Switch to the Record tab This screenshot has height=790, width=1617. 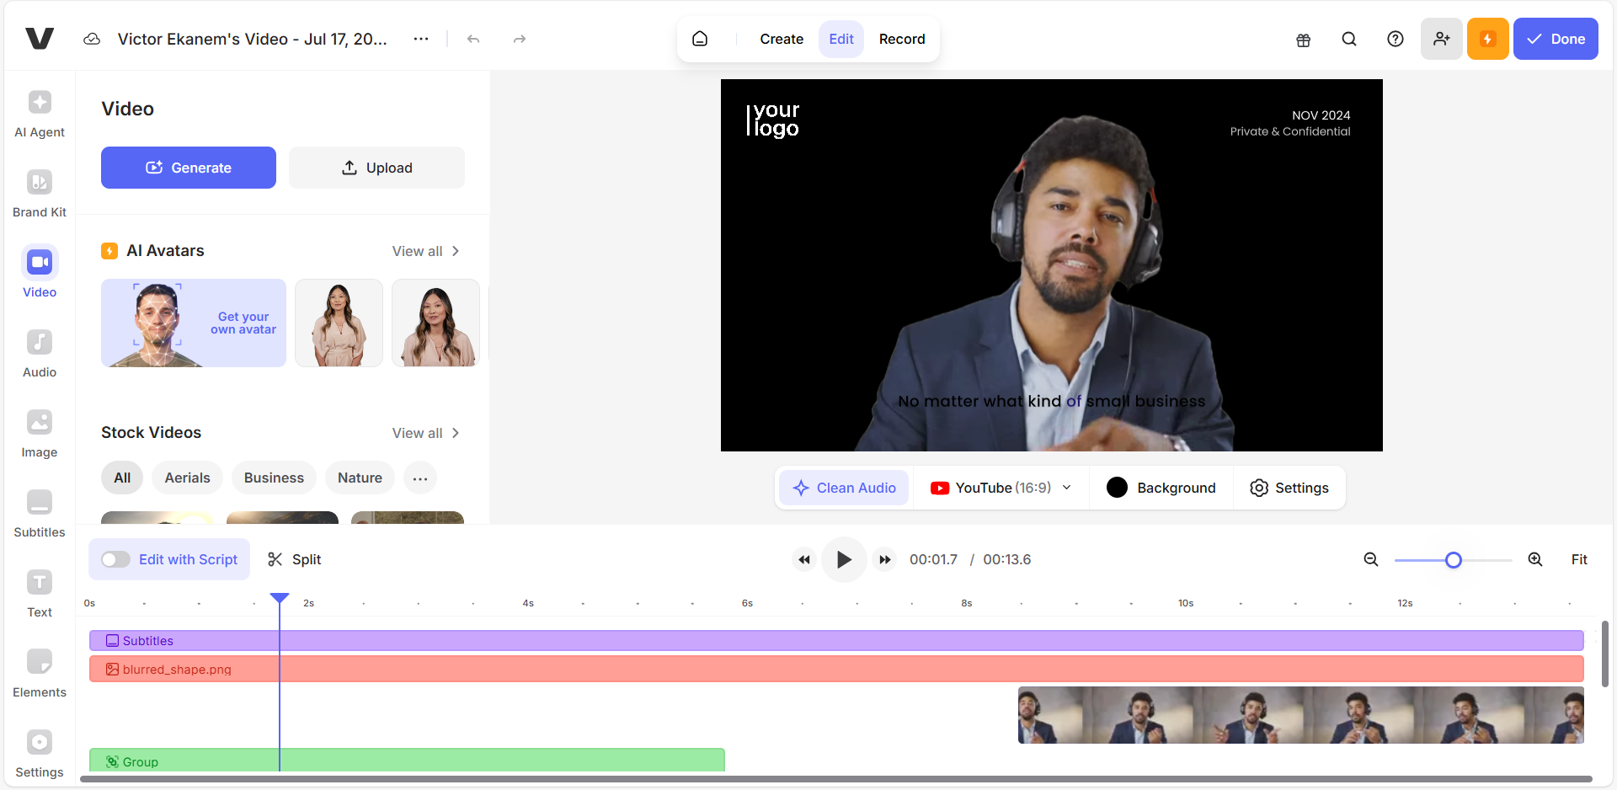pos(902,39)
